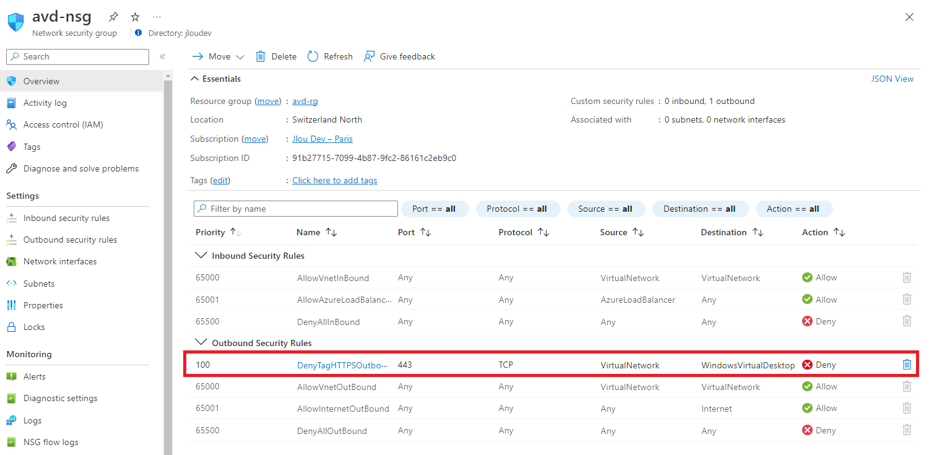Viewport: 929px width, 455px height.
Task: Open the Source == all filter
Action: (x=606, y=209)
